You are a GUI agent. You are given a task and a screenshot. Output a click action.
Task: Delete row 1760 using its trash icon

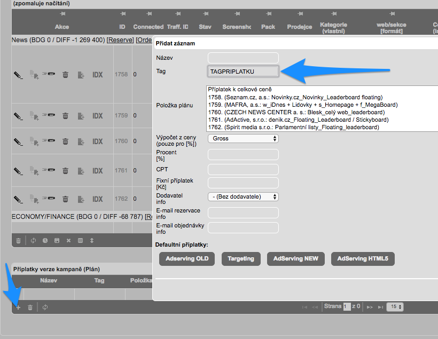click(x=65, y=141)
